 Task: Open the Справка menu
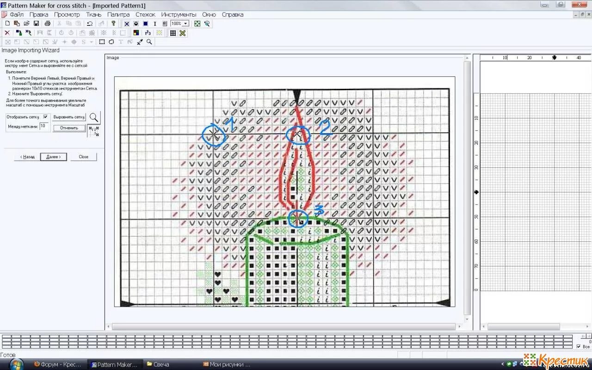[x=233, y=14]
